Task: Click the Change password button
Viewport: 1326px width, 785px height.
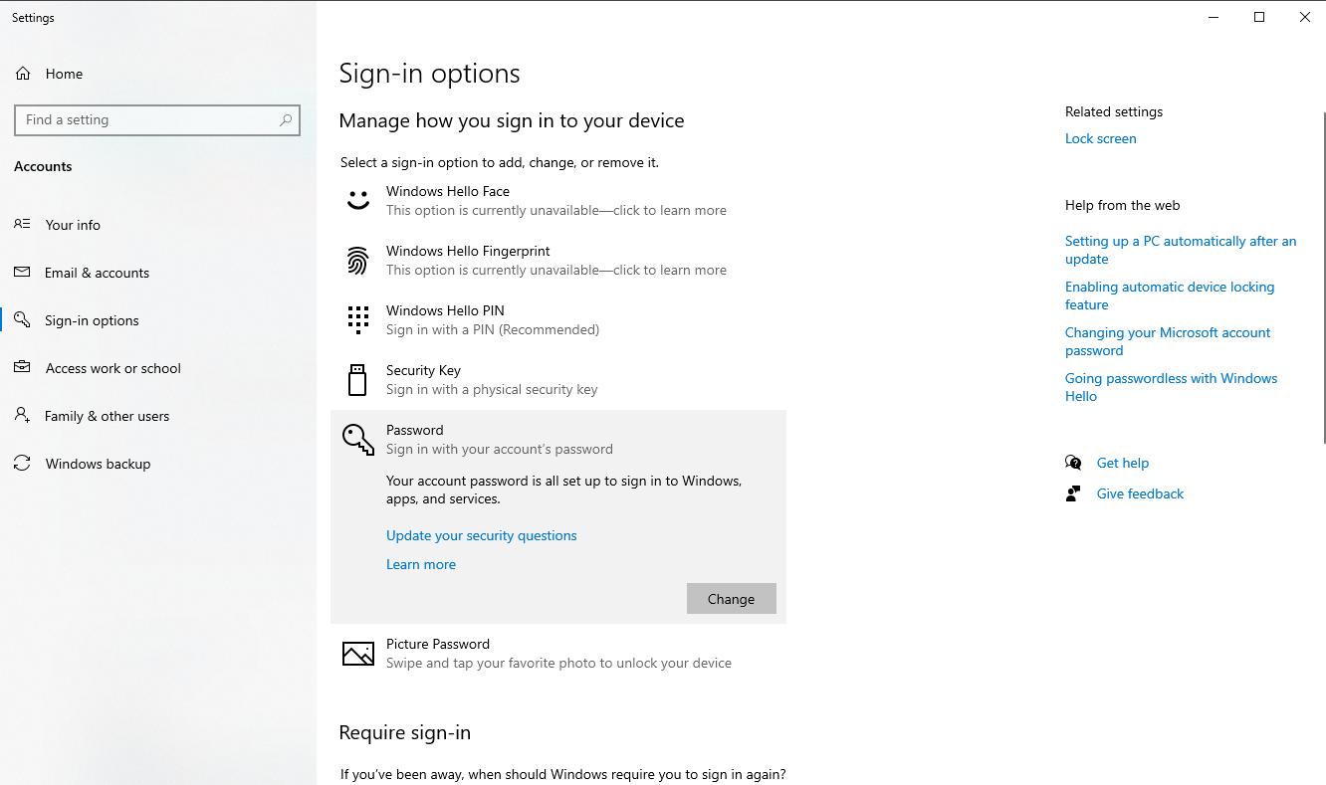Action: [x=731, y=599]
